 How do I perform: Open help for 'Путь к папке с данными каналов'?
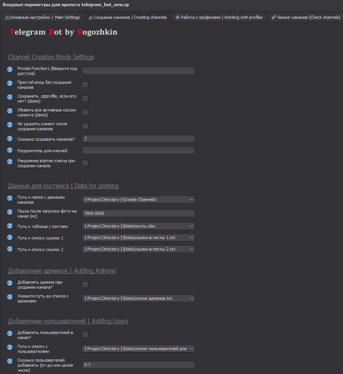(10, 198)
